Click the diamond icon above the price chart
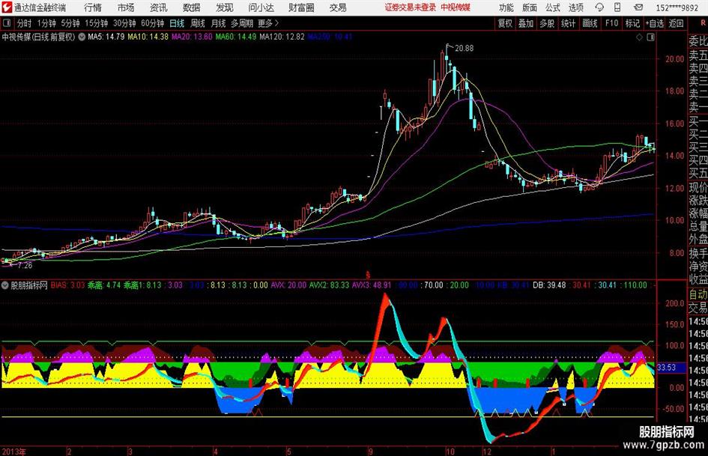Image resolution: width=708 pixels, height=456 pixels. tap(639, 37)
